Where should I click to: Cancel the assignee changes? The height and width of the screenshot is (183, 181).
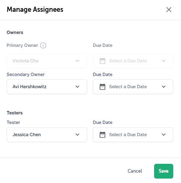(135, 171)
